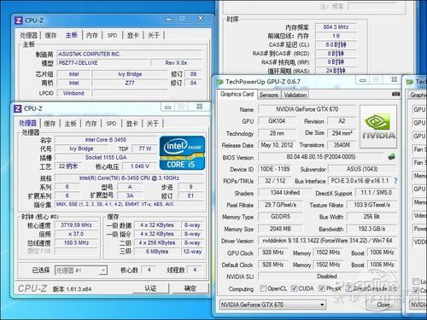This screenshot has height=320, width=427.
Task: Click the CPU-Z icon in back mainboard window
Action: (19, 20)
